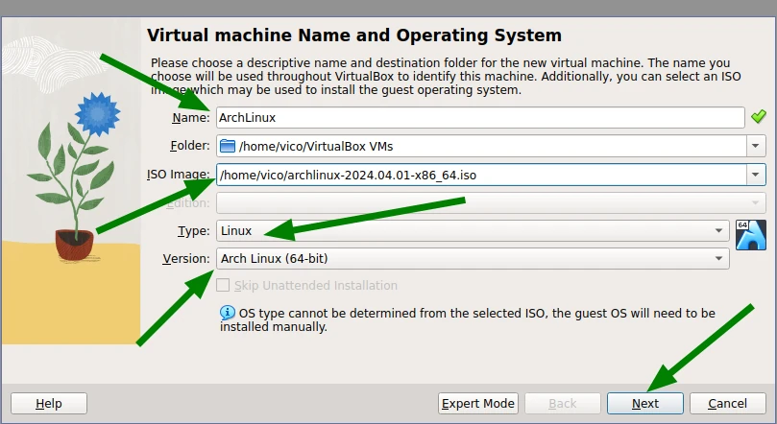Click the Arch Linux 64-bit OS icon
The width and height of the screenshot is (777, 424).
click(750, 235)
